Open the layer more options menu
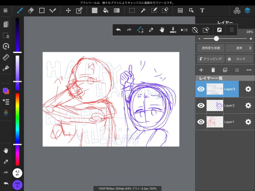The image size is (255, 191). click(x=249, y=70)
